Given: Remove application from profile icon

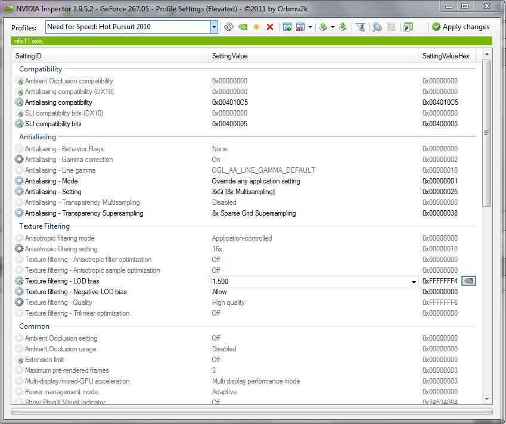Looking at the screenshot, I should [300, 27].
